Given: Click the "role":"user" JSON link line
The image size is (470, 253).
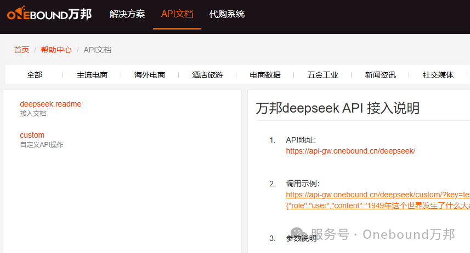Looking at the screenshot, I should (x=378, y=206).
